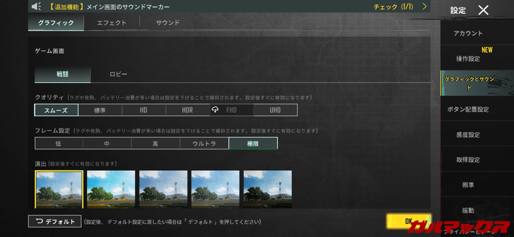The height and width of the screenshot is (237, 514).
Task: Expand announcement with the right chevron arrow
Action: coord(424,6)
